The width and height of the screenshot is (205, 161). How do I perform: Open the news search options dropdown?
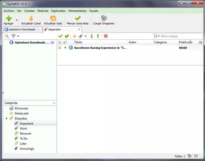click(157, 36)
